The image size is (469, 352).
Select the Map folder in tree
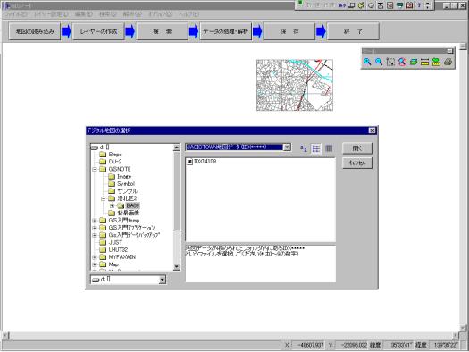113,264
